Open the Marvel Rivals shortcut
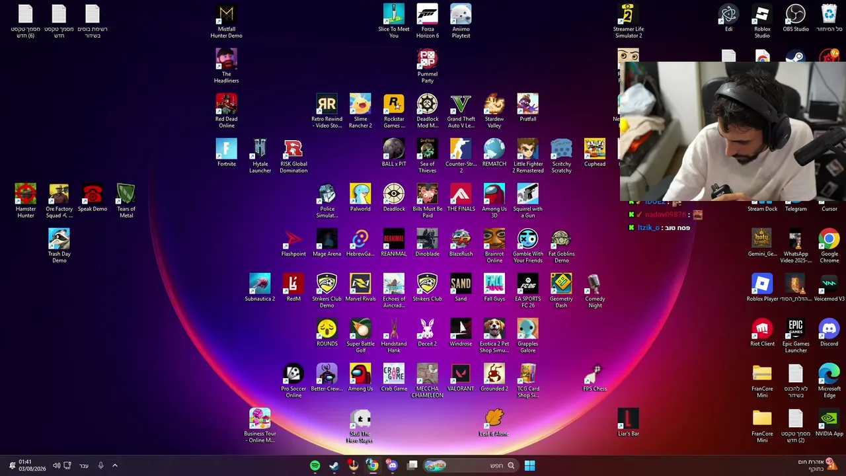The image size is (846, 476). [x=360, y=288]
